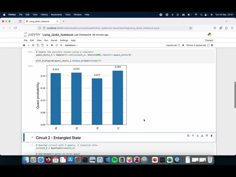Open the cell type Markdown dropdown
Image resolution: width=236 pixels, height=177 pixels.
click(x=71, y=45)
